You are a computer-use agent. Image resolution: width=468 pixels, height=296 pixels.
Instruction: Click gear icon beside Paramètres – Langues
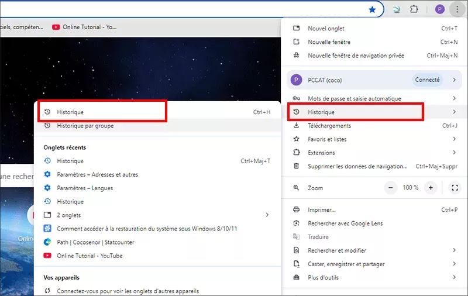[47, 188]
